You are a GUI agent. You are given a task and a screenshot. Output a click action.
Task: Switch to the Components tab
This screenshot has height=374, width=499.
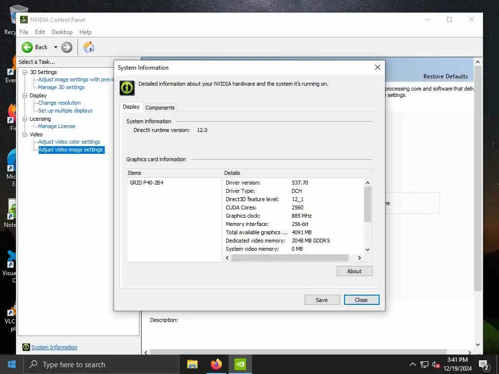[160, 108]
